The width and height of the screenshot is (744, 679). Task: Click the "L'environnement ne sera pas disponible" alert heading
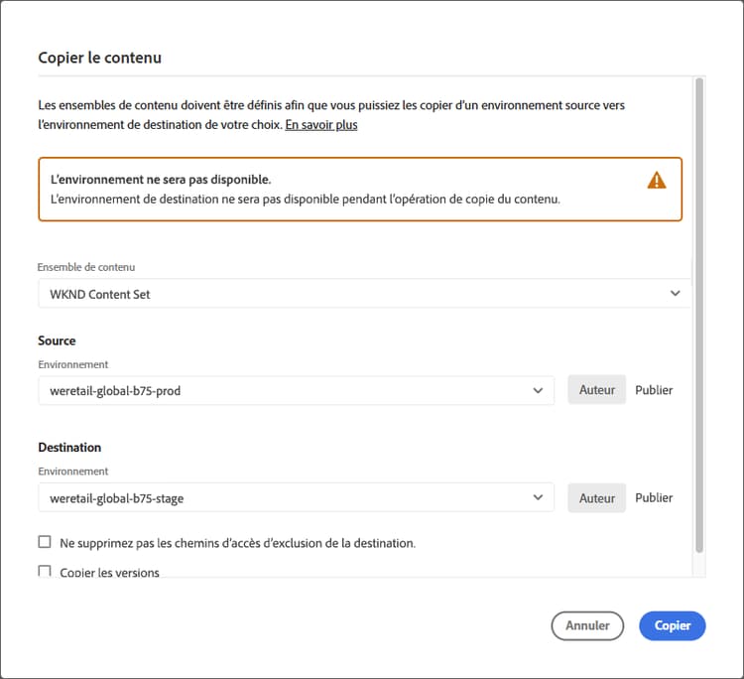[161, 180]
